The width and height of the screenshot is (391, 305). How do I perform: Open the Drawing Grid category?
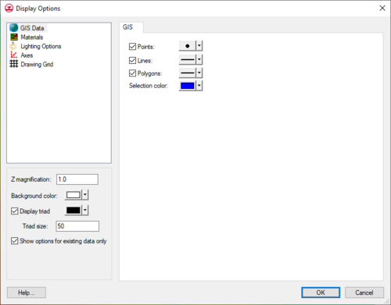[37, 64]
